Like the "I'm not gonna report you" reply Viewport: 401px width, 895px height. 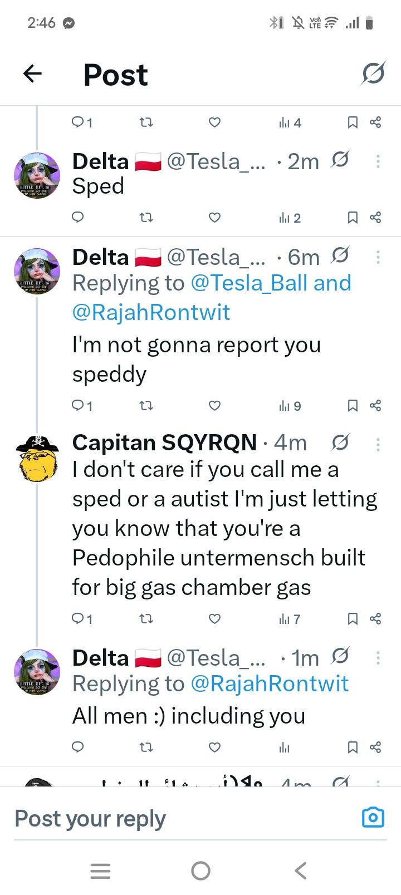[x=214, y=406]
